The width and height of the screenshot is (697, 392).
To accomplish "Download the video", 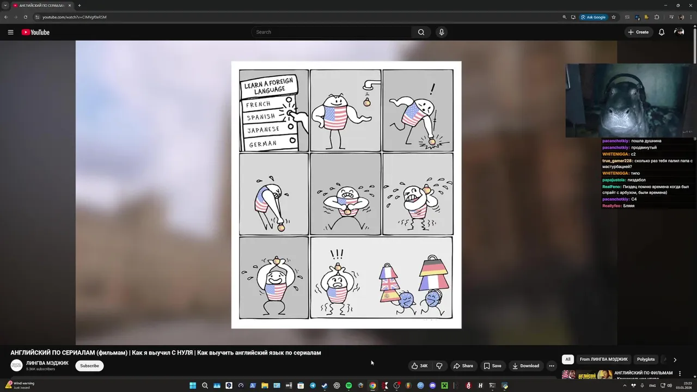I will pyautogui.click(x=525, y=366).
